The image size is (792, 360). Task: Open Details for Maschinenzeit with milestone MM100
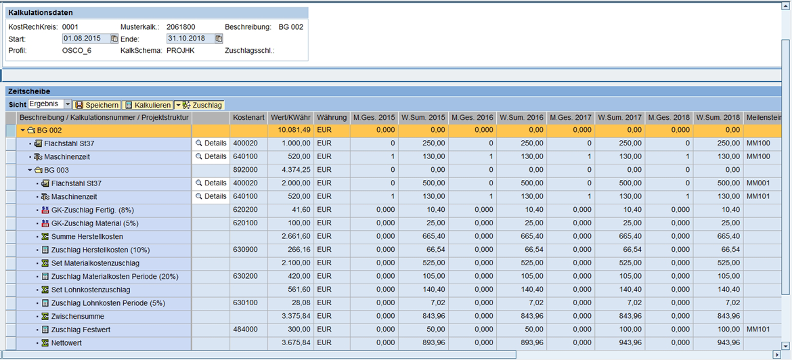click(x=211, y=156)
